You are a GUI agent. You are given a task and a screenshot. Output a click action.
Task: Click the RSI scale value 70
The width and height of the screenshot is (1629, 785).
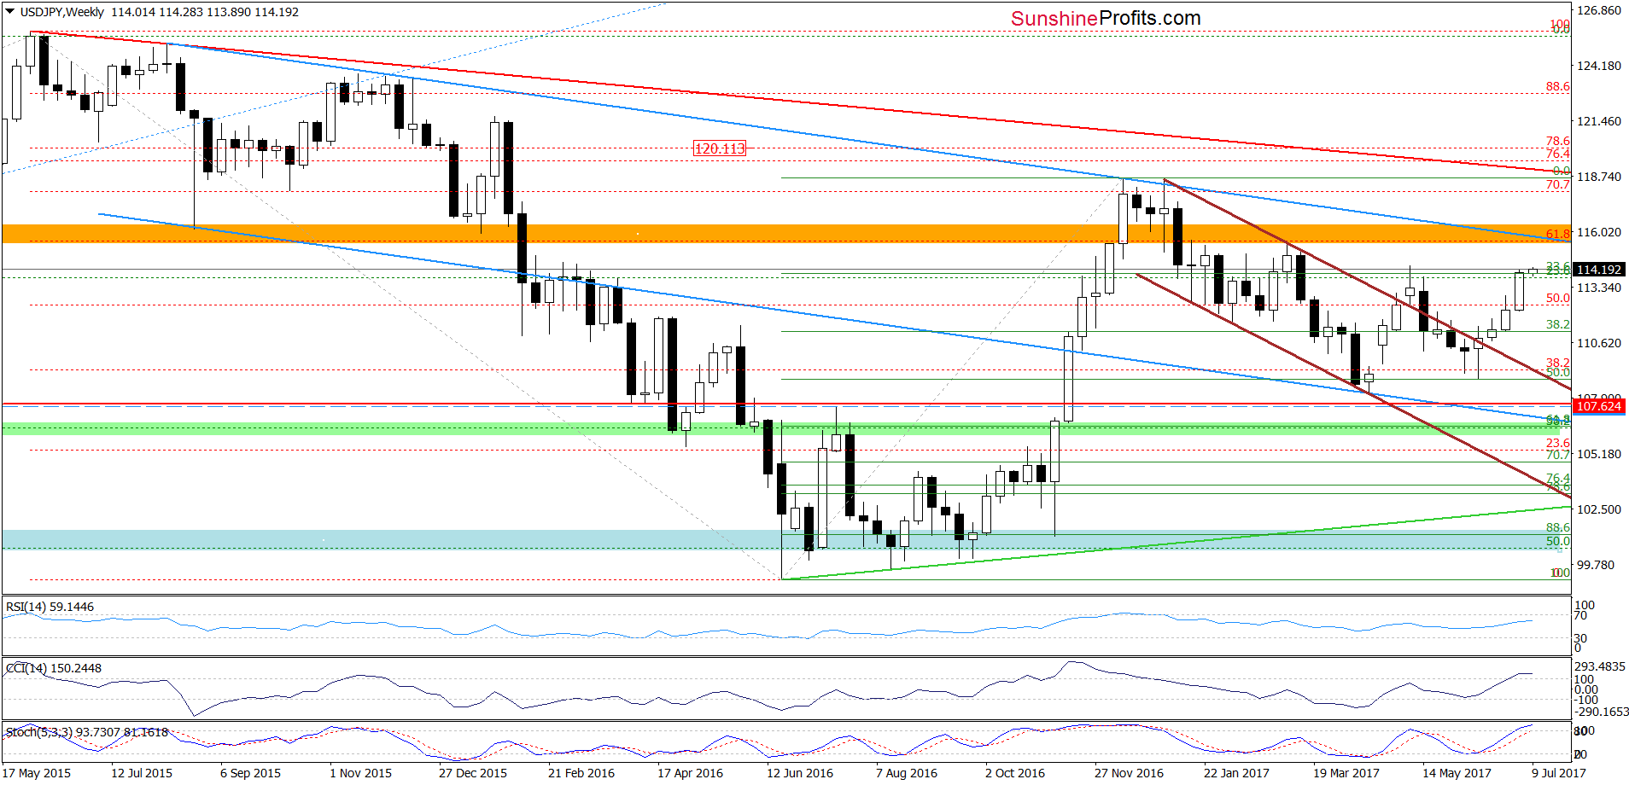tap(1580, 615)
